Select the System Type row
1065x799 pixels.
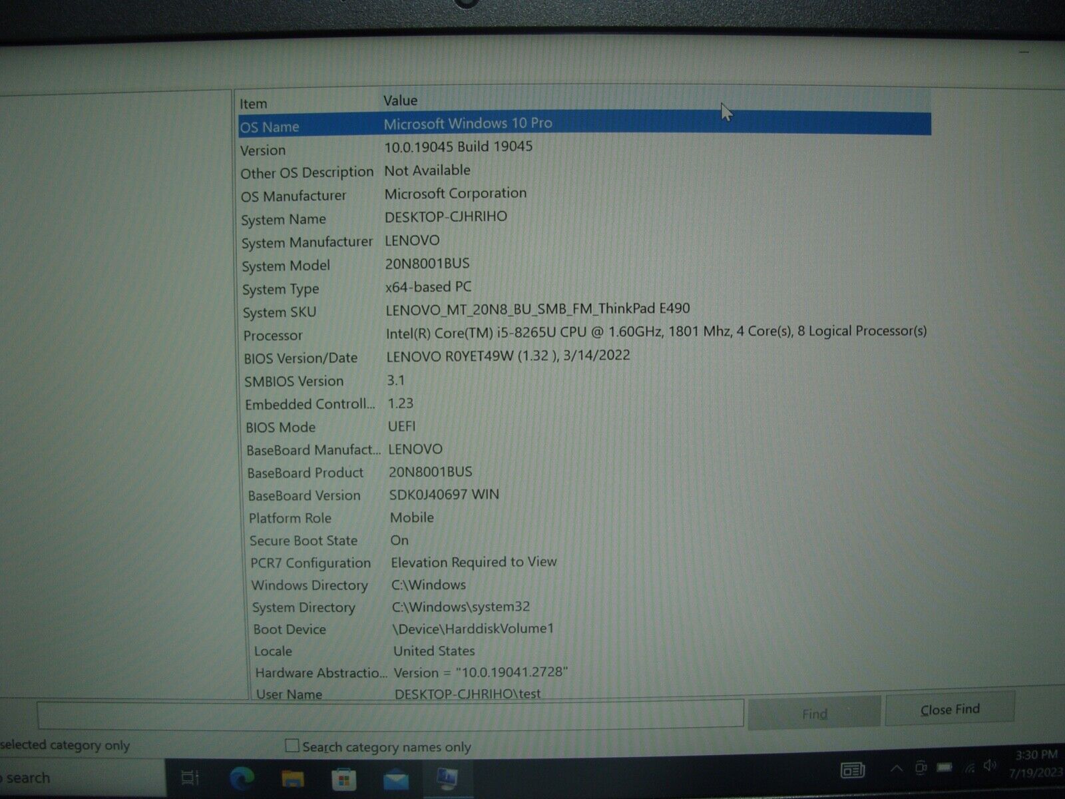pos(585,288)
